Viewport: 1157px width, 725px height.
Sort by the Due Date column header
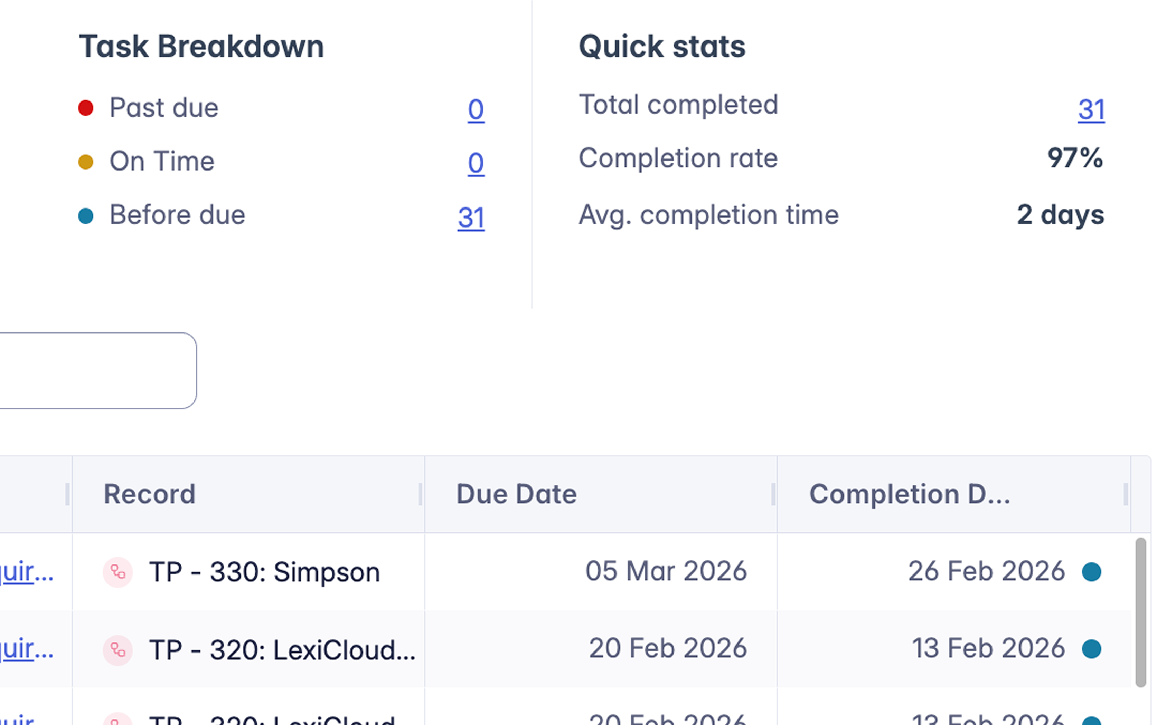click(x=516, y=494)
